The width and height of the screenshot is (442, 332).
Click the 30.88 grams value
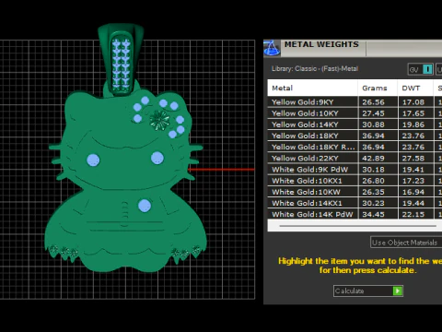(x=373, y=125)
